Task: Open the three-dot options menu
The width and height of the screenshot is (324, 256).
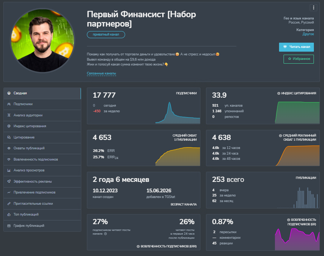Action: (x=314, y=7)
